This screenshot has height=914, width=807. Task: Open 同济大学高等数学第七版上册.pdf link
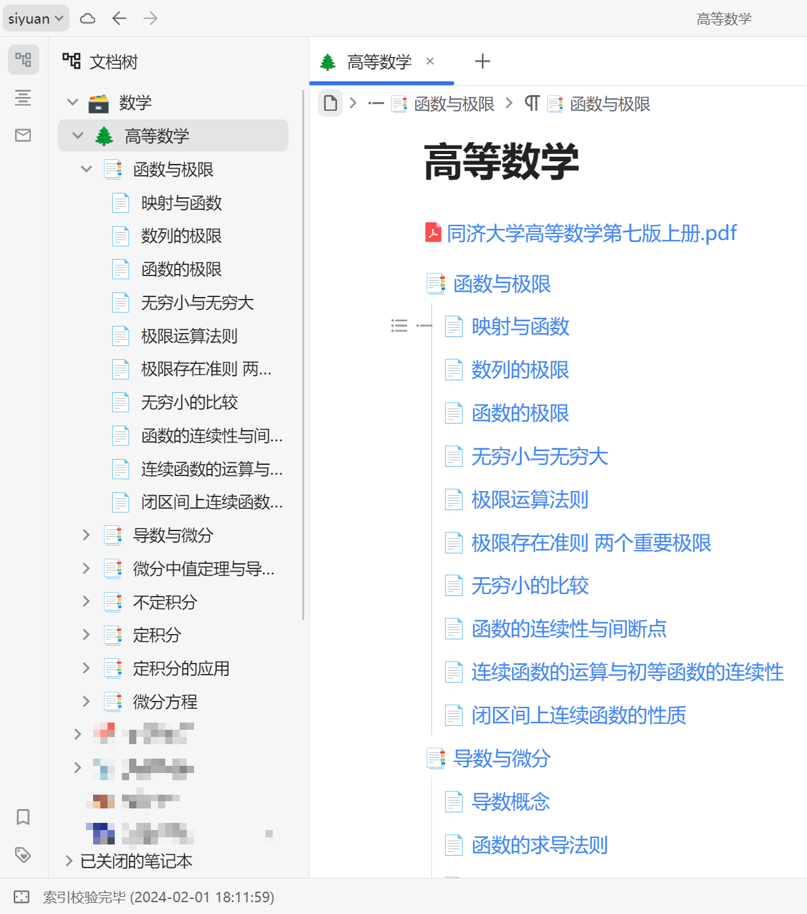click(590, 233)
